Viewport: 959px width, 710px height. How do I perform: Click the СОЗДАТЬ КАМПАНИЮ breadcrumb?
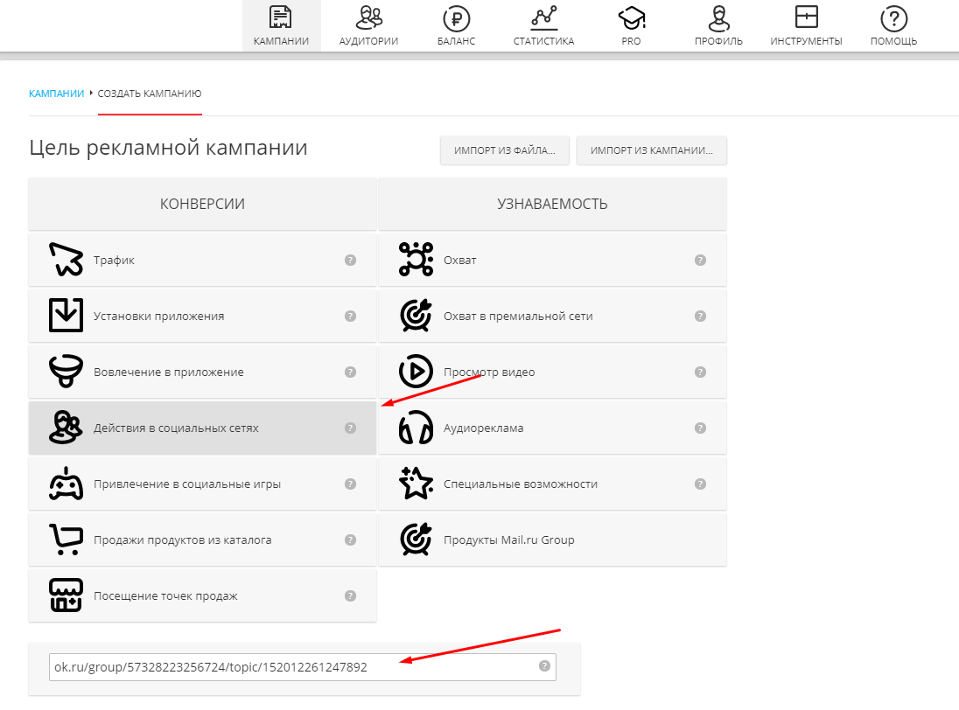tap(150, 94)
